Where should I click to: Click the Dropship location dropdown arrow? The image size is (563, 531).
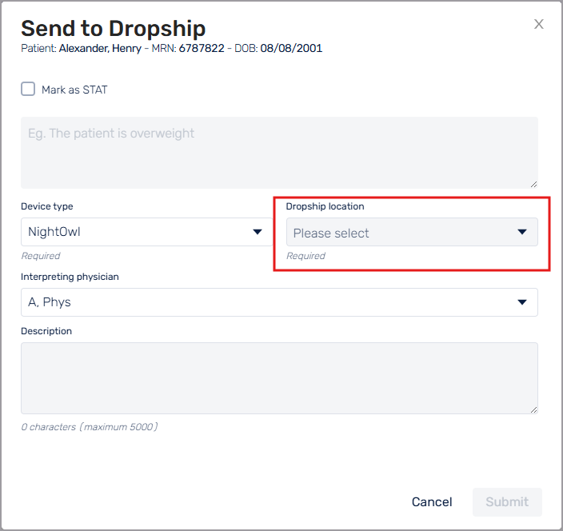click(x=522, y=233)
